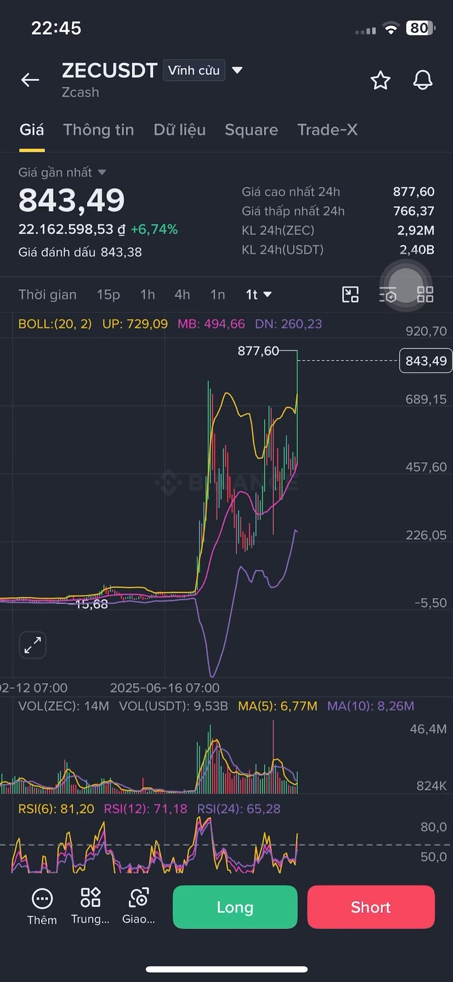453x982 pixels.
Task: Switch to Giá tab
Action: pyautogui.click(x=32, y=130)
